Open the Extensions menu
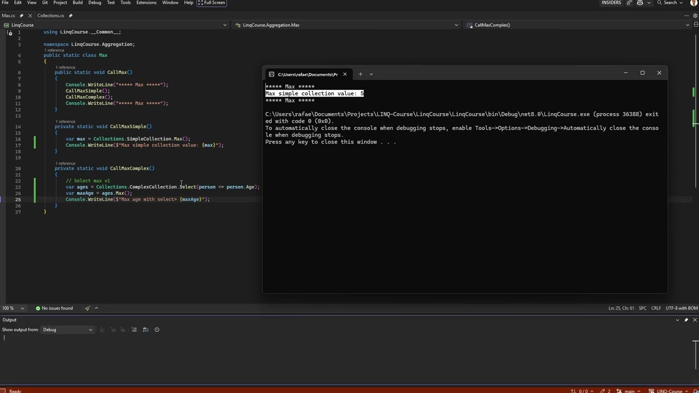Screen dimensions: 699x393 (x=146, y=3)
